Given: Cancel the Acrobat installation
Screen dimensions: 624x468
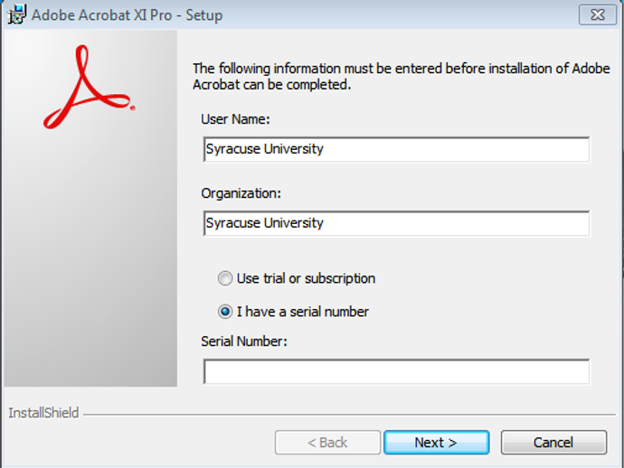Looking at the screenshot, I should click(553, 443).
